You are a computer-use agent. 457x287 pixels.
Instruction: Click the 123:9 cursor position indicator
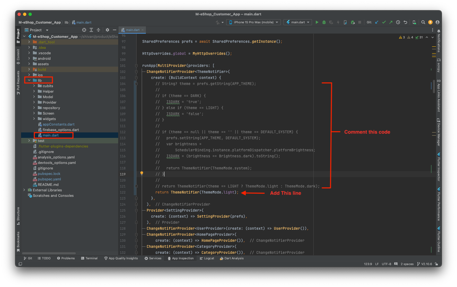[368, 264]
